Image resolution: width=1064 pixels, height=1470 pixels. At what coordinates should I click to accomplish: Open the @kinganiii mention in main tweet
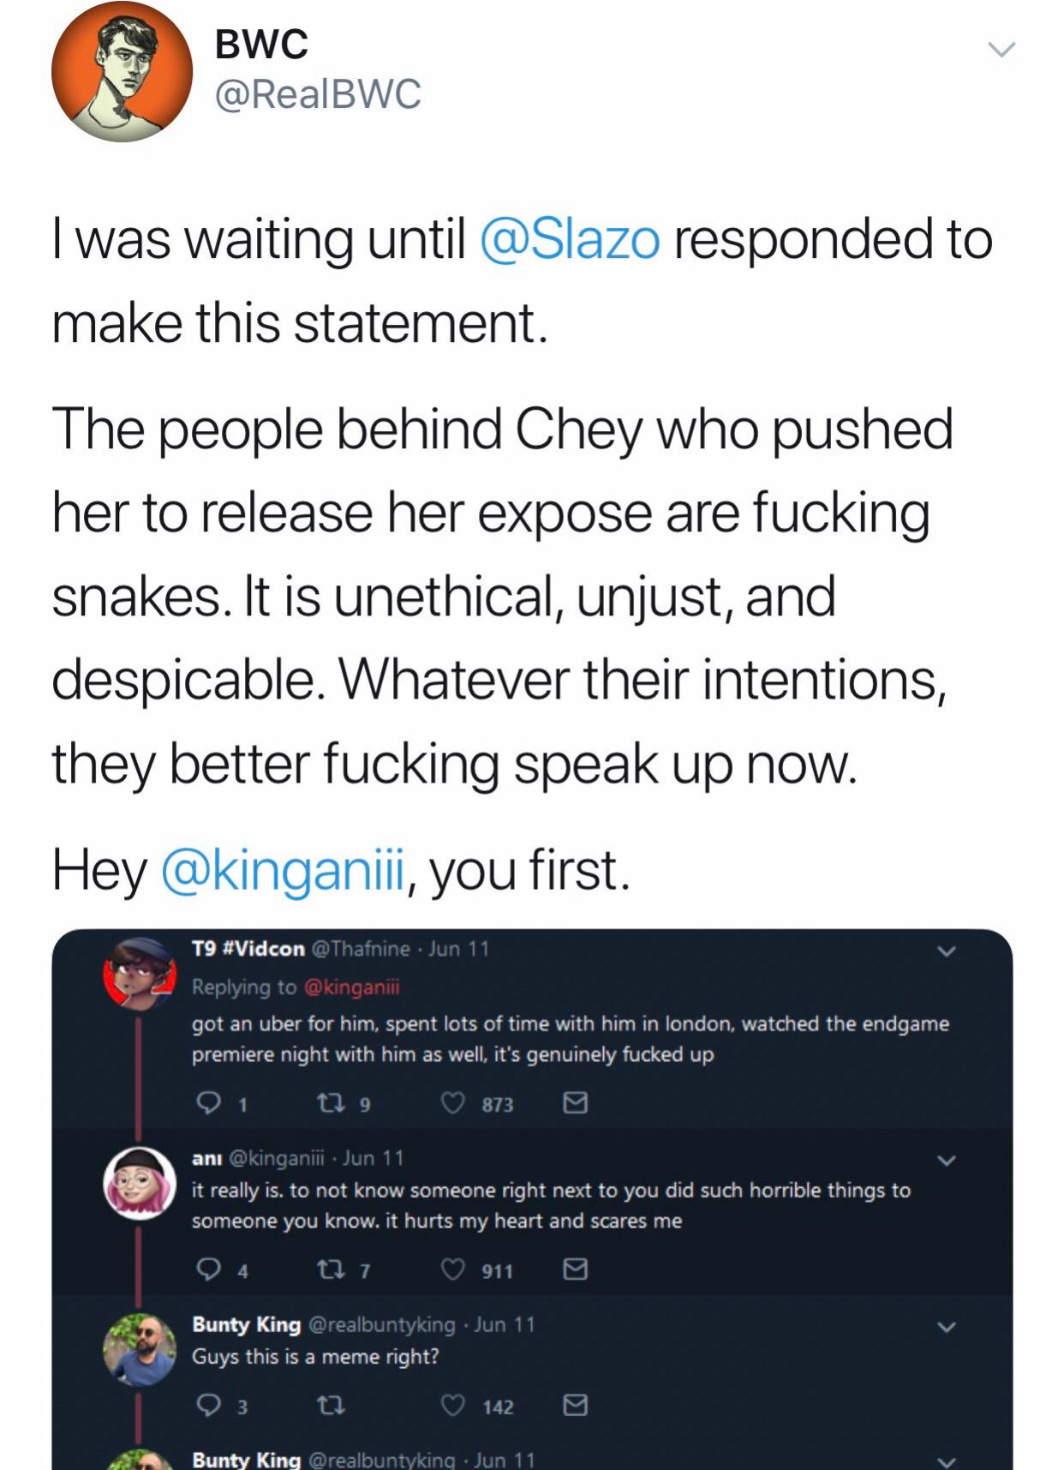pyautogui.click(x=282, y=869)
